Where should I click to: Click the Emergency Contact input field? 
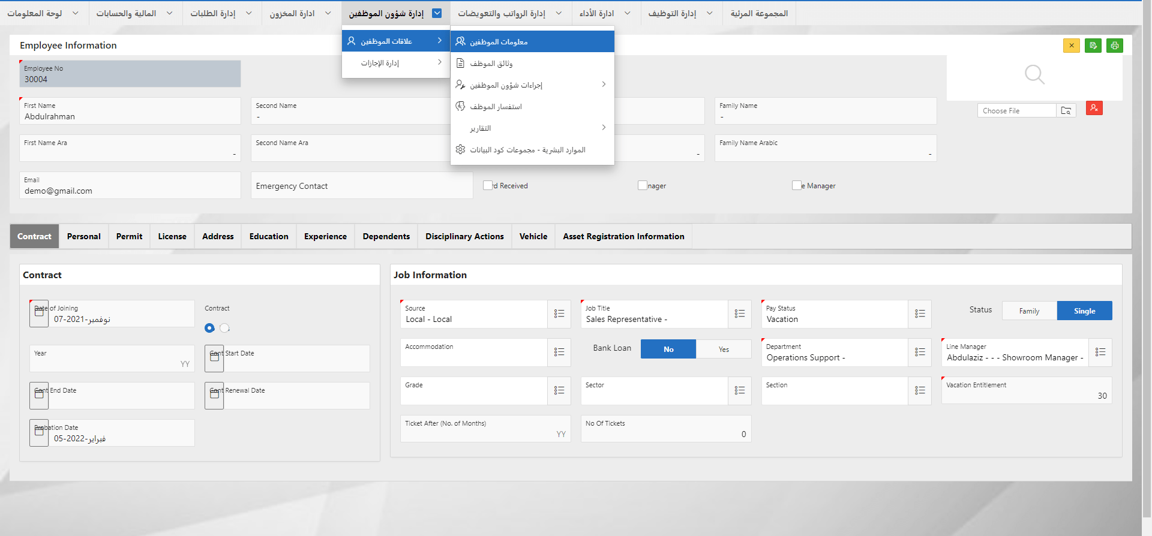[x=362, y=186]
